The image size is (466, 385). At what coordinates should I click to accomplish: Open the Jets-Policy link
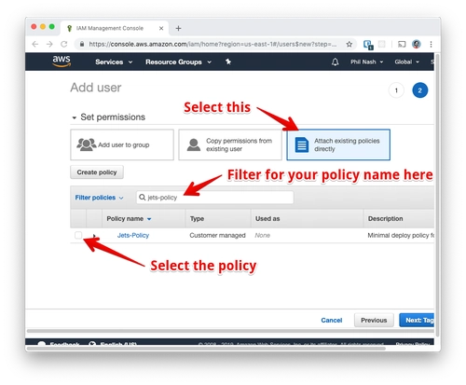[x=133, y=235]
